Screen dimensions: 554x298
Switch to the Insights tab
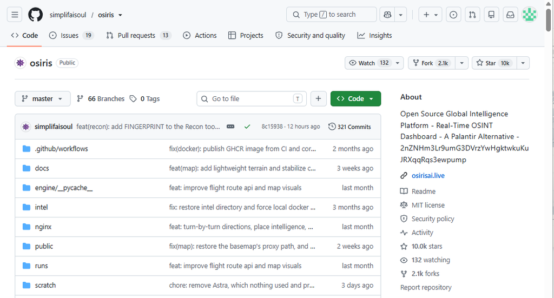click(x=374, y=35)
